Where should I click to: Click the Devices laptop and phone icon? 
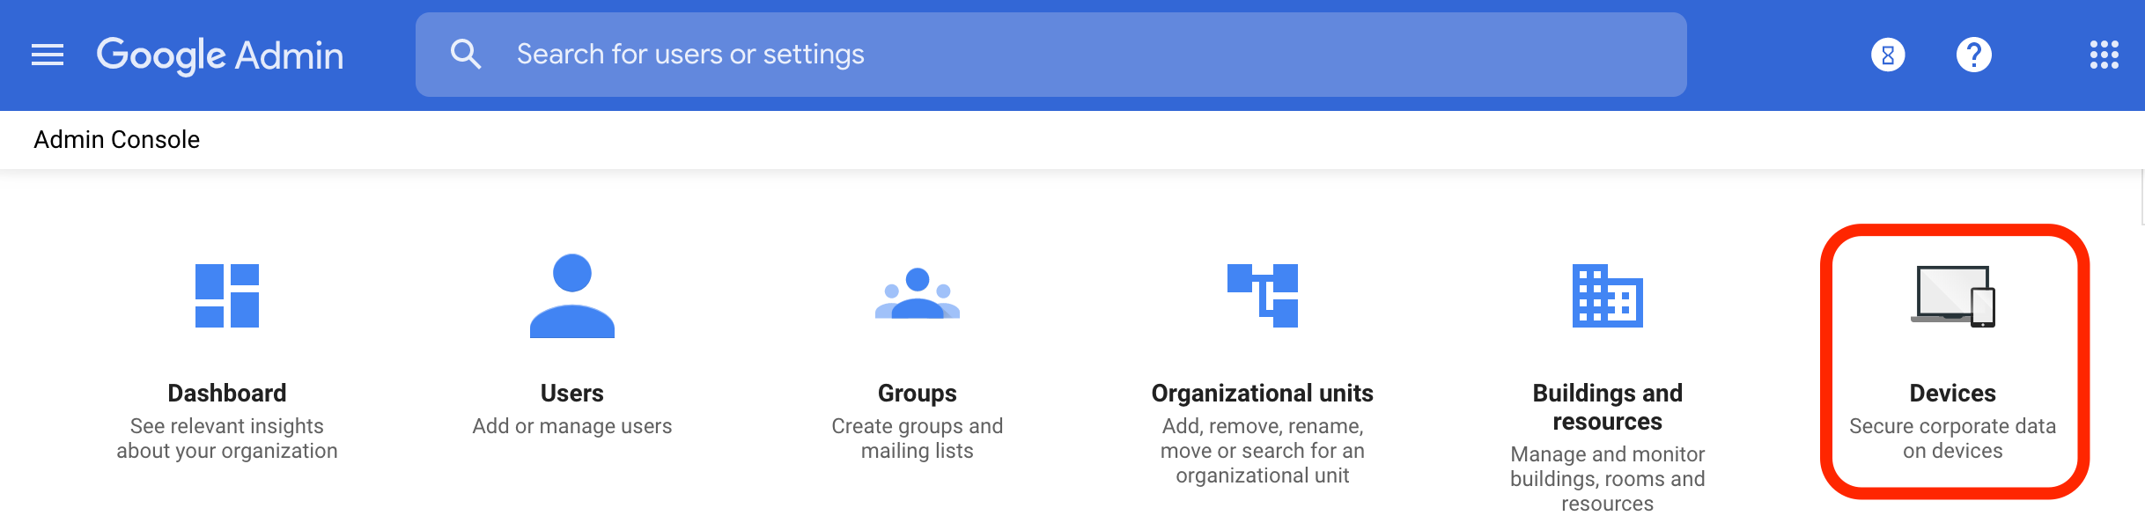(1953, 296)
